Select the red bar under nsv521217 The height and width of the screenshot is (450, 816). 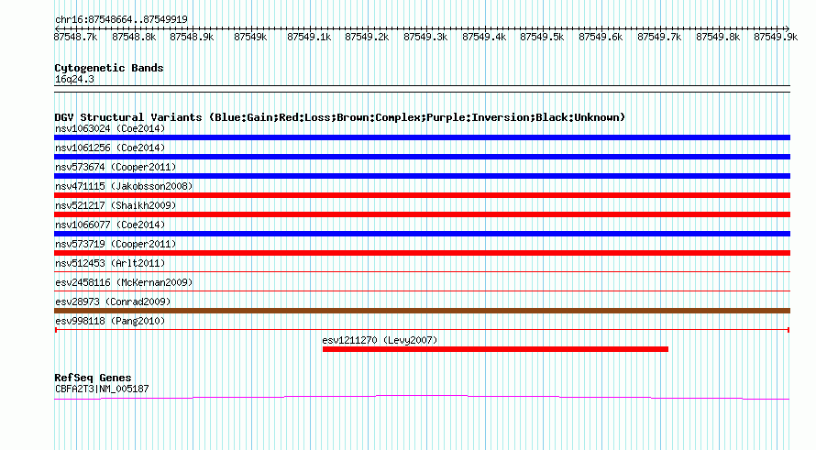(422, 214)
